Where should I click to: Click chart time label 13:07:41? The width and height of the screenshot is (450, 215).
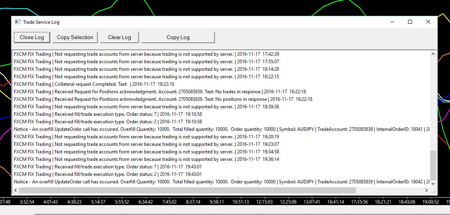[x=311, y=202]
